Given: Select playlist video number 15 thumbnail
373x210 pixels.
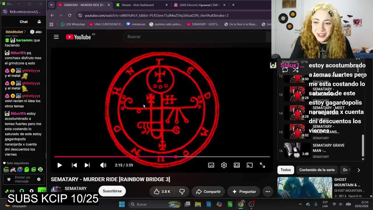Looking at the screenshot, I should coord(297,131).
